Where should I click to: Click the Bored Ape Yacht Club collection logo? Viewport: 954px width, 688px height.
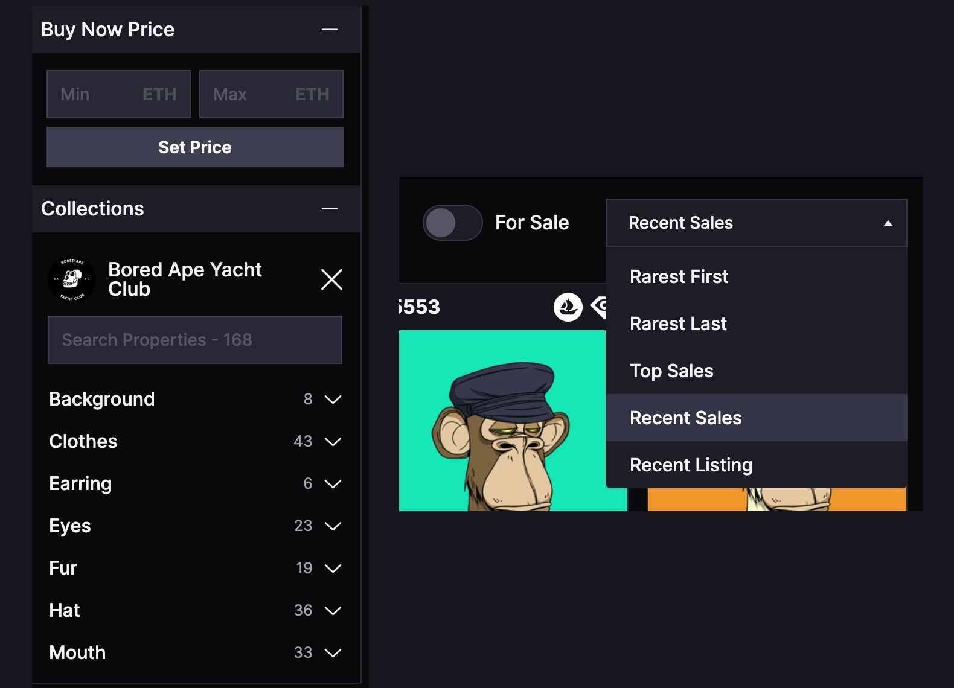click(x=71, y=279)
